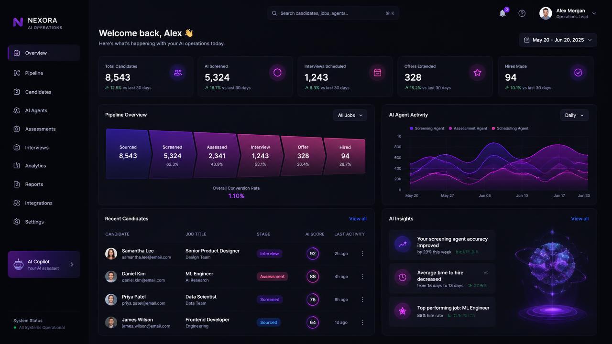Toggle the Screening Agent legend series
Viewport: 612px width, 344px height.
[x=427, y=129]
